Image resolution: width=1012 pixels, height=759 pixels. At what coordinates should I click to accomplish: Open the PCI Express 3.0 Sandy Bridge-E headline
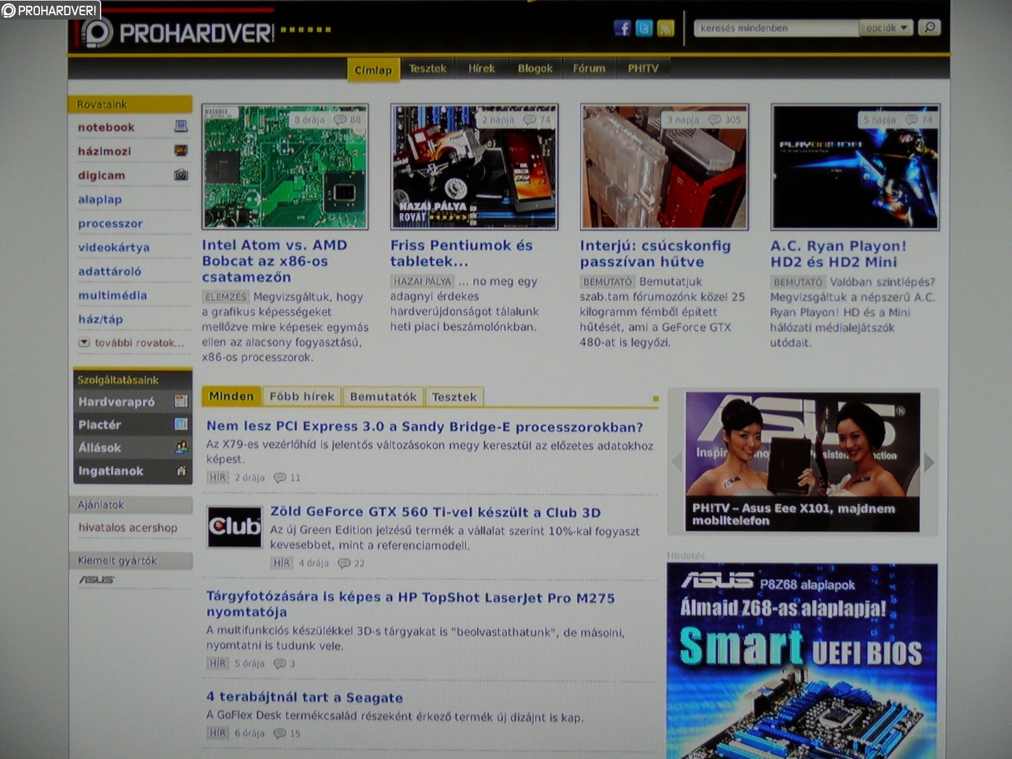tap(425, 426)
